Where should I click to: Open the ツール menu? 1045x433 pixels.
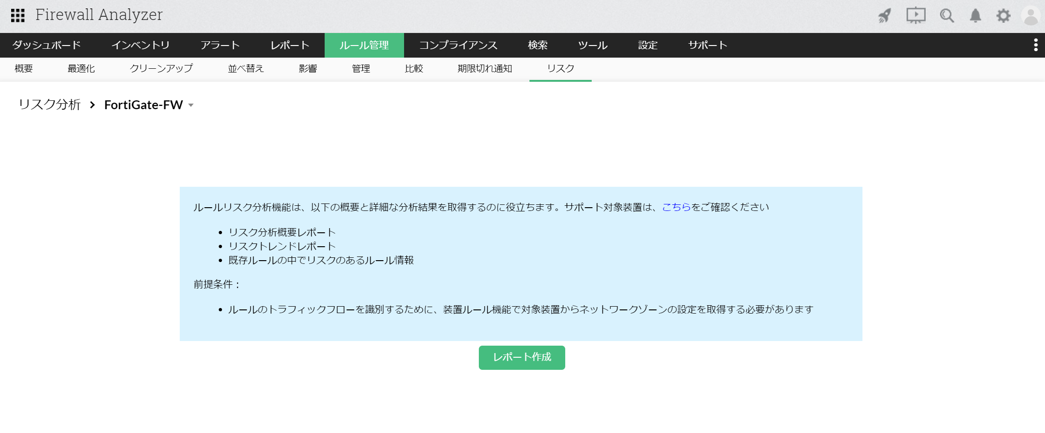point(593,45)
